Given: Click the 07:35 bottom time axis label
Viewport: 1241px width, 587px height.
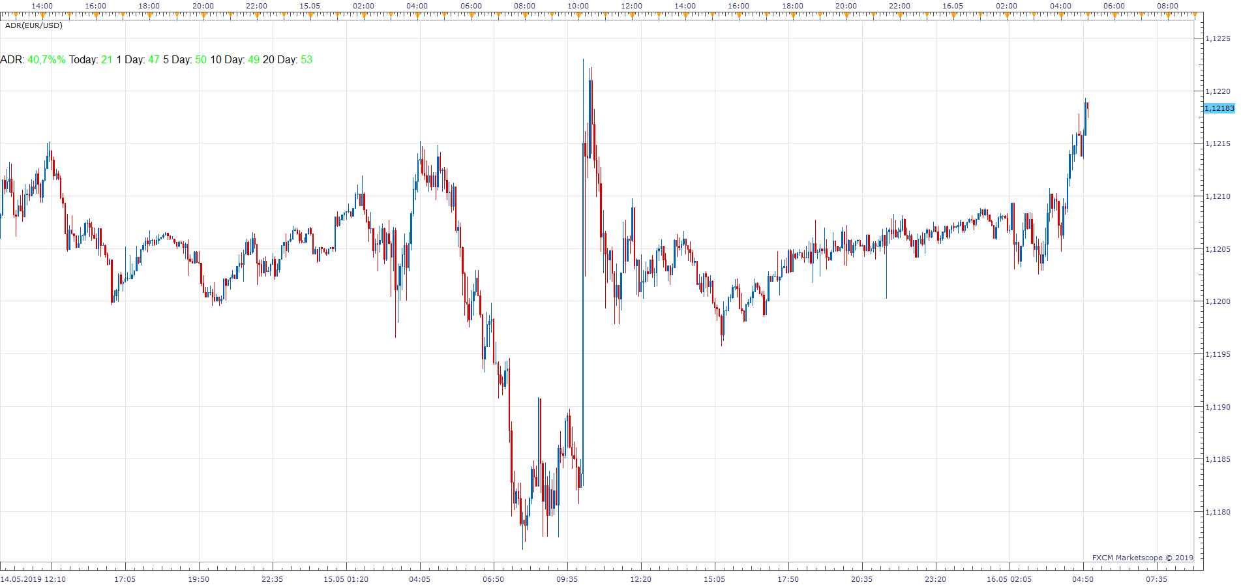Looking at the screenshot, I should point(1157,579).
